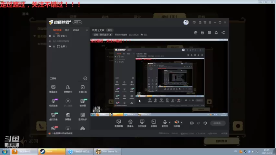Click the lock icon above the preview
276x155 pixels.
click(x=203, y=33)
